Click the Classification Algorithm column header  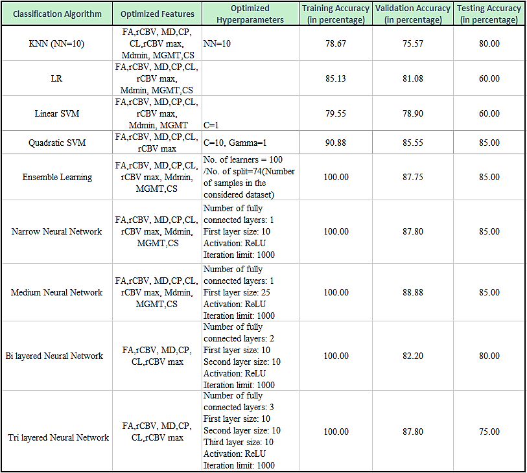[x=56, y=14]
